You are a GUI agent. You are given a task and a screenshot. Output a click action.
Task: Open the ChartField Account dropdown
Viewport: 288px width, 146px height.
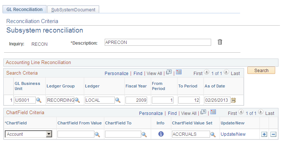[29, 134]
